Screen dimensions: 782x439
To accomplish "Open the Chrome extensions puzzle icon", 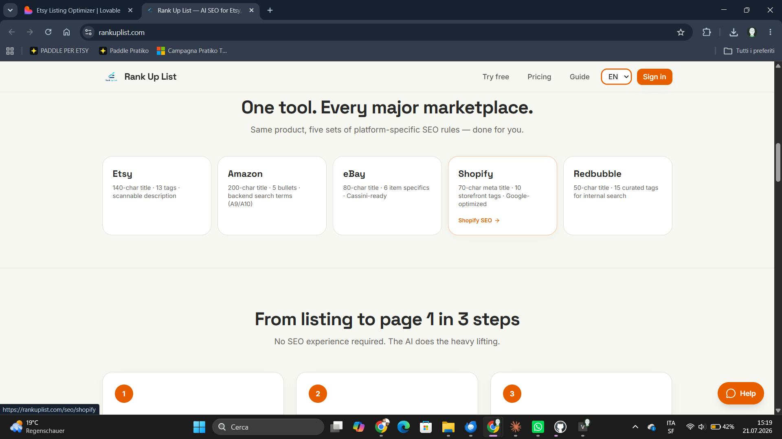I will click(x=707, y=32).
